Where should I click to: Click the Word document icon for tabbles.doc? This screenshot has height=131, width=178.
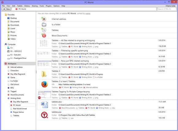(x=44, y=105)
